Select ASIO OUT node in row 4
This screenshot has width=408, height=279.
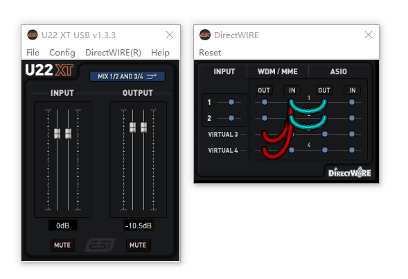pos(324,150)
